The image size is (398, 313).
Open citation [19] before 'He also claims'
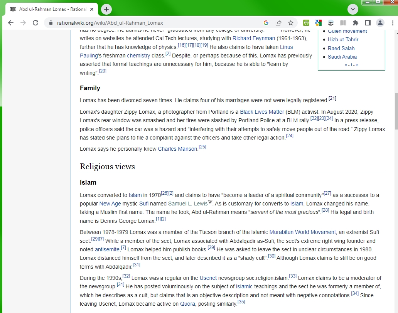(204, 45)
